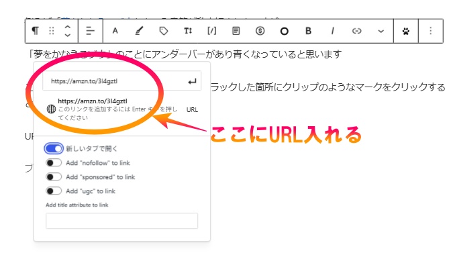Select the highlighter marker icon
This screenshot has height=265, width=457.
(140, 31)
